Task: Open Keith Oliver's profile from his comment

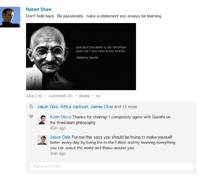Action: pyautogui.click(x=61, y=117)
